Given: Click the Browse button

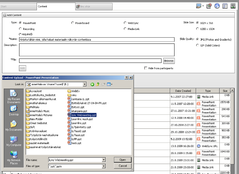Looking at the screenshot, I should pyautogui.click(x=169, y=61).
